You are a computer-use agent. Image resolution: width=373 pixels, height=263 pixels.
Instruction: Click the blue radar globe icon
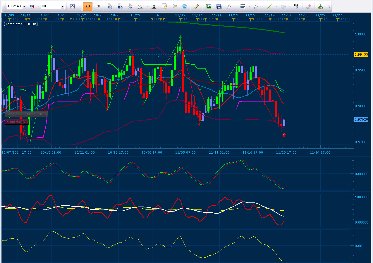[x=185, y=6]
